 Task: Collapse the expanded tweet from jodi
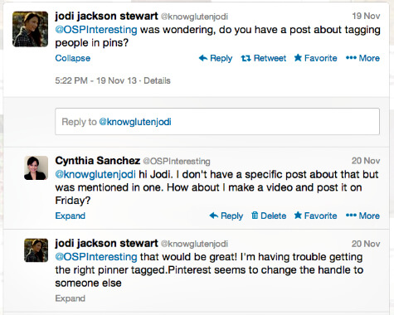[x=73, y=58]
